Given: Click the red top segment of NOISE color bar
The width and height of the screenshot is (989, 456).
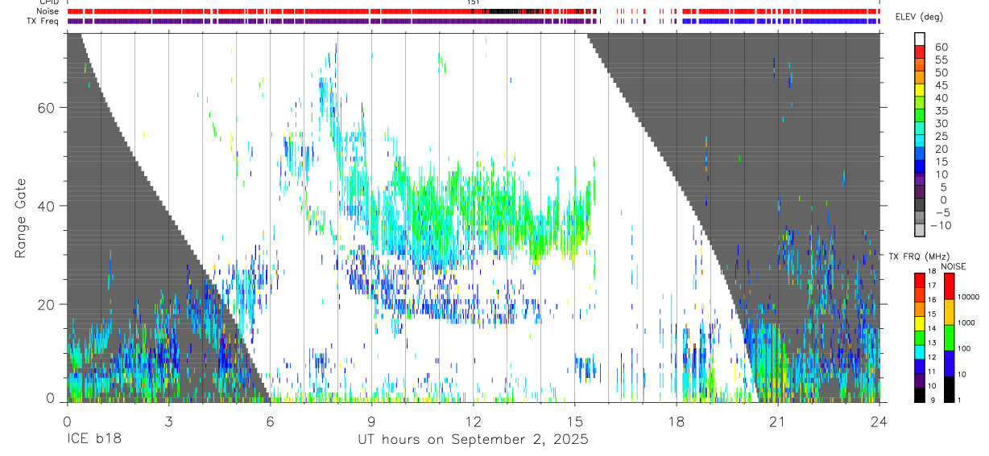Looking at the screenshot, I should (x=950, y=286).
